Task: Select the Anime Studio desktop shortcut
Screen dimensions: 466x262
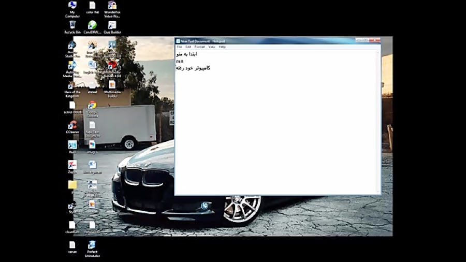Action: [x=72, y=49]
